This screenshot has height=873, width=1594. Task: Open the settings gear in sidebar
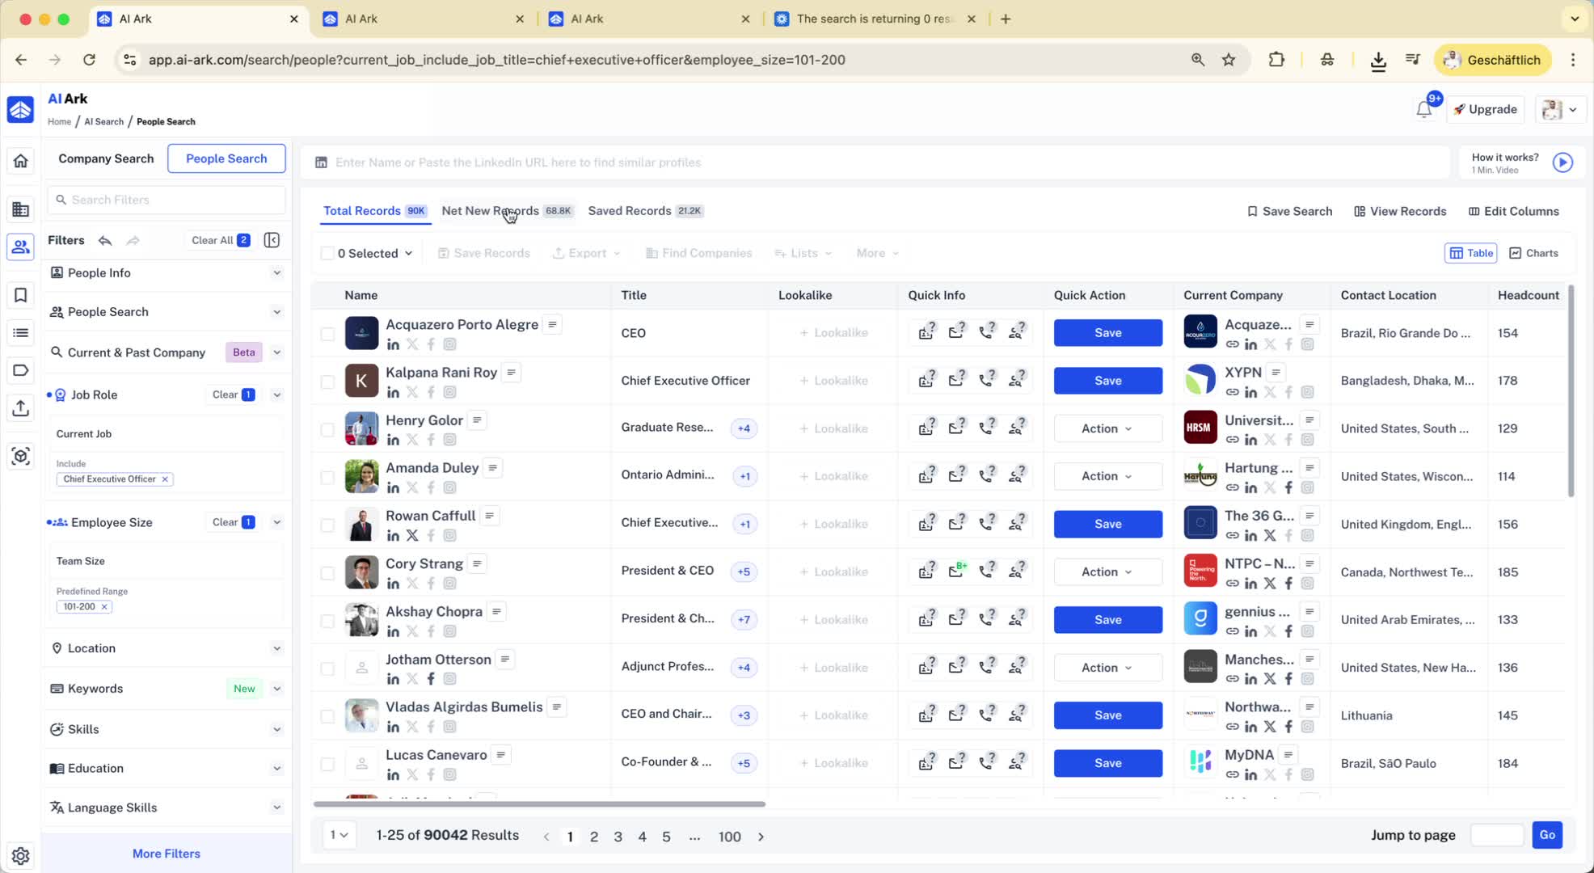coord(20,855)
